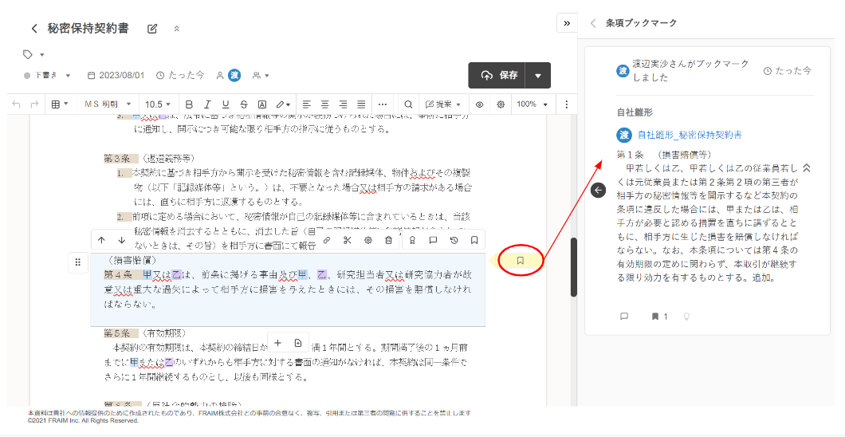Delete the clause with the trash icon
Viewport: 845px width, 437px height.
click(388, 240)
